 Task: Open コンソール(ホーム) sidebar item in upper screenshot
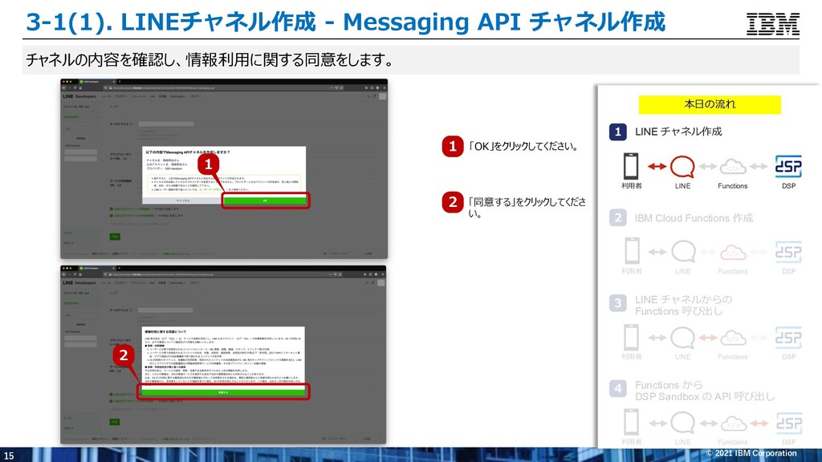(76, 107)
